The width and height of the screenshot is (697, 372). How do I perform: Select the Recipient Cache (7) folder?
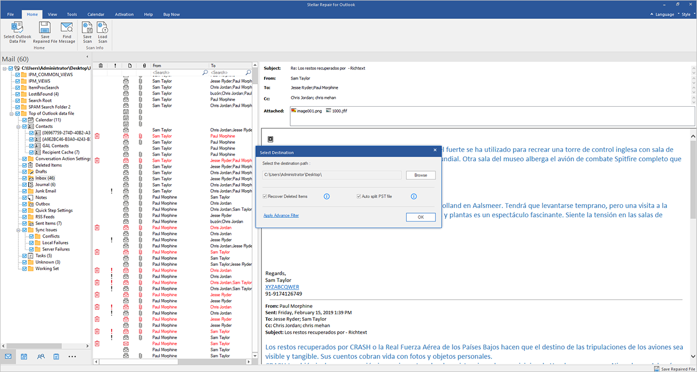click(61, 153)
